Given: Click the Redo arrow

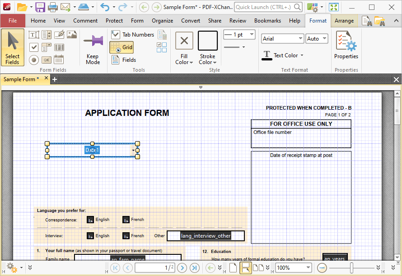Looking at the screenshot, I should [123, 7].
